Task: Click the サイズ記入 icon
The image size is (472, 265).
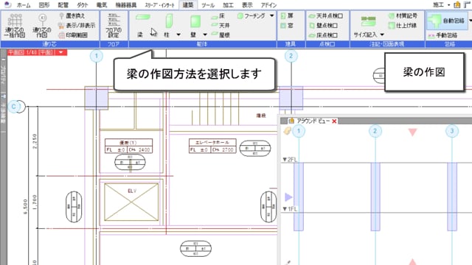Action: click(369, 21)
